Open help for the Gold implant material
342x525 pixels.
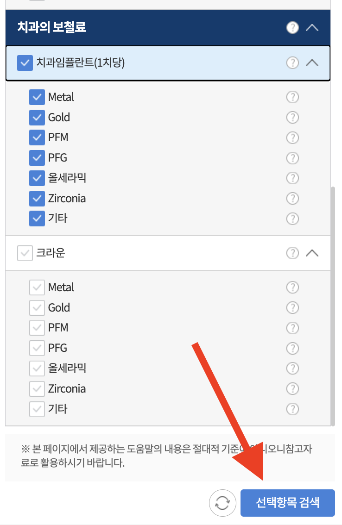(x=292, y=117)
